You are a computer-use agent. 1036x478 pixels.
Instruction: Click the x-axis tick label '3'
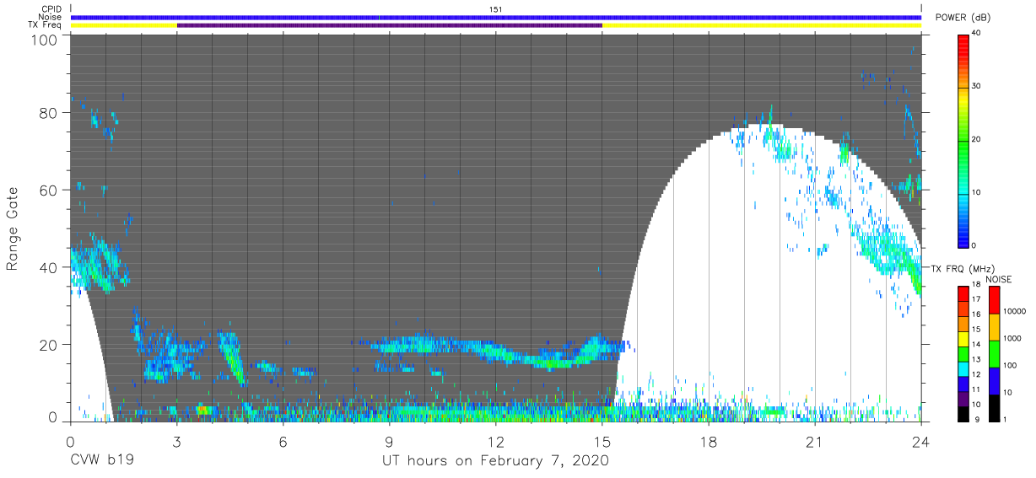[176, 442]
